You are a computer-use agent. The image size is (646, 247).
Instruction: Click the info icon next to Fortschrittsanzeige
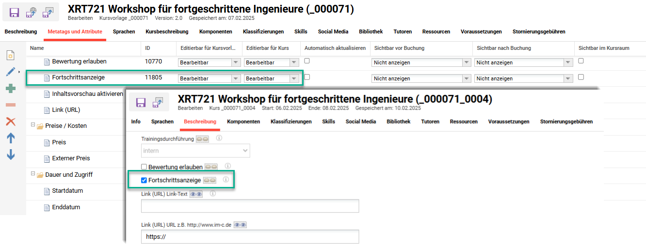(226, 180)
